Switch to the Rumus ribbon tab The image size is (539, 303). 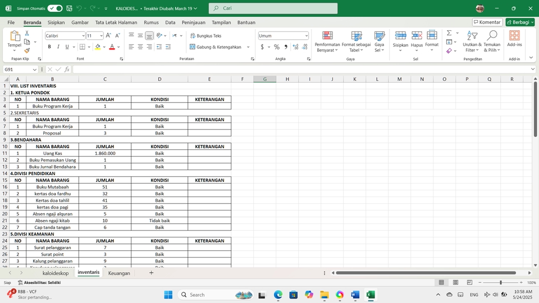click(151, 22)
